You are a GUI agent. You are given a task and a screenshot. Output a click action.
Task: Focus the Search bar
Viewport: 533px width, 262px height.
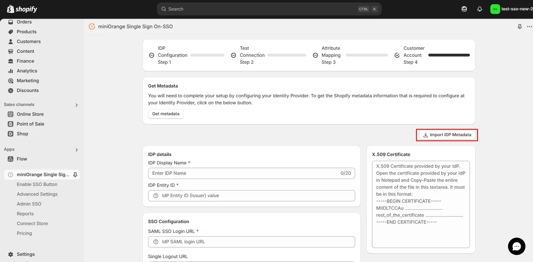[269, 9]
